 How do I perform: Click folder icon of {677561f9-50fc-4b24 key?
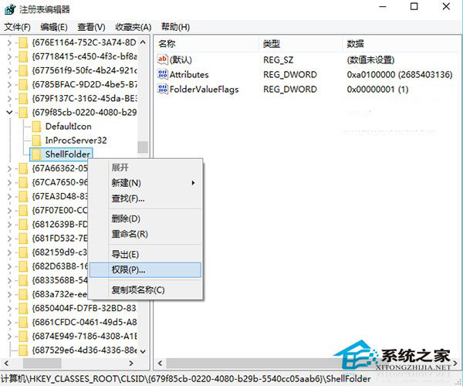23,70
